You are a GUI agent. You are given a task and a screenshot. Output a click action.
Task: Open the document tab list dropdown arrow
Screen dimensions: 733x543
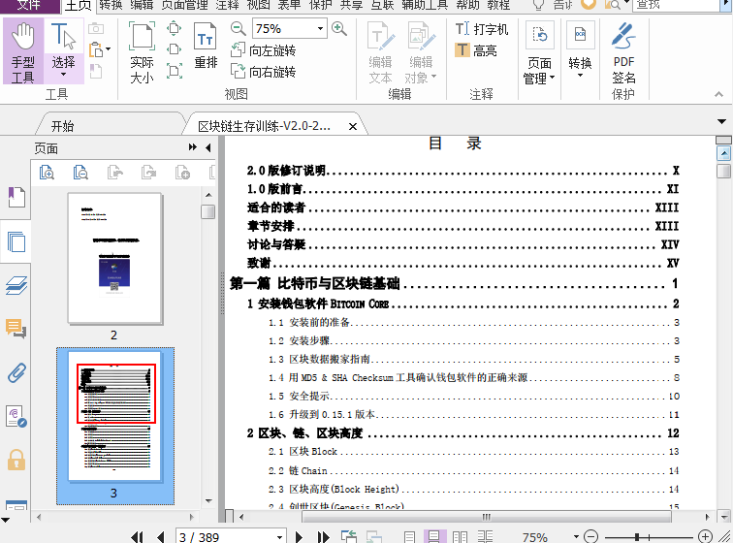point(721,121)
